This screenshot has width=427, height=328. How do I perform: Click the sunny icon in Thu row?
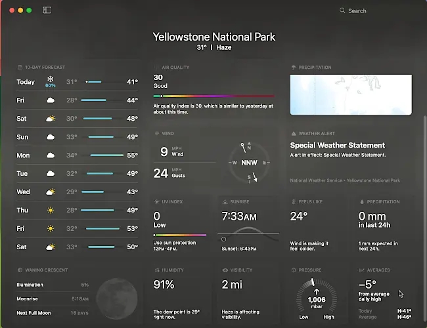[50, 211]
